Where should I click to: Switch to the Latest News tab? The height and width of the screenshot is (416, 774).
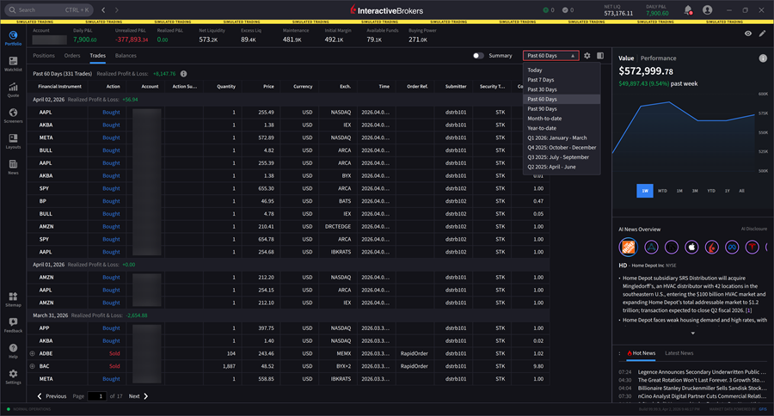coord(679,353)
